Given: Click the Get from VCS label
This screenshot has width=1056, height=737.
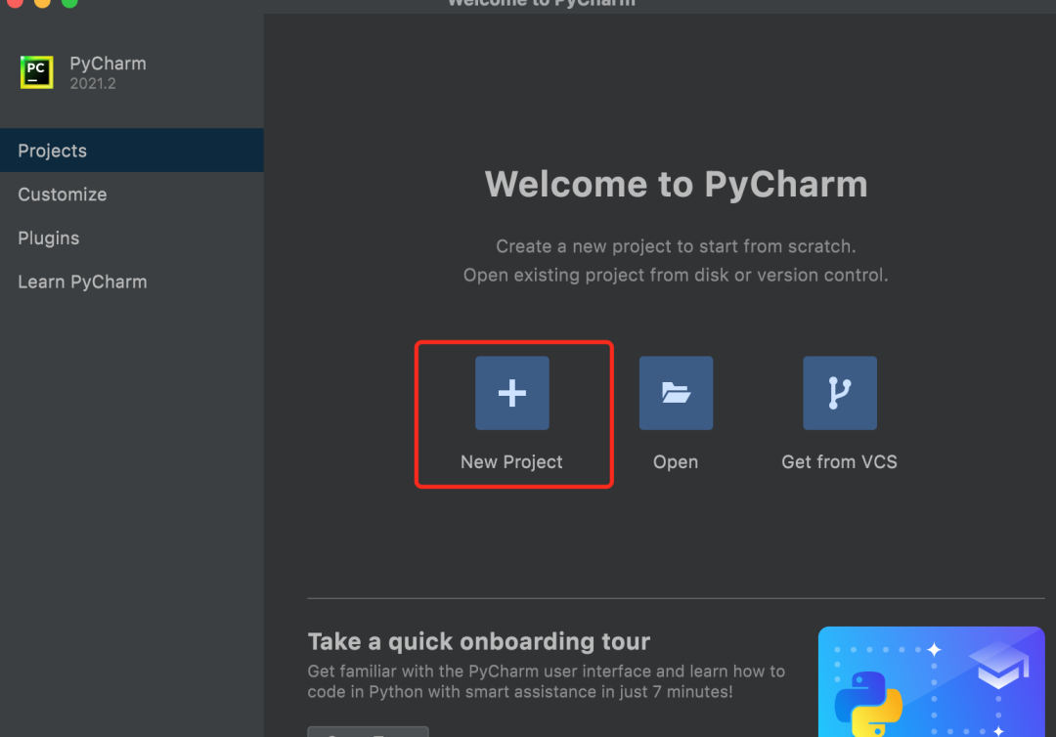Looking at the screenshot, I should pos(839,461).
